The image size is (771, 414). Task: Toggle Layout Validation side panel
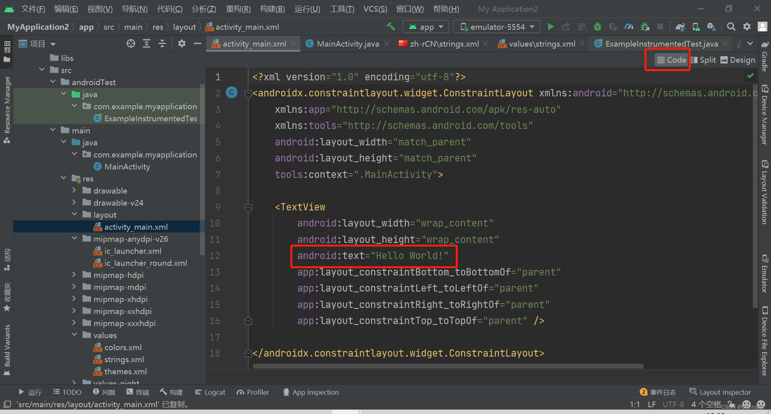765,192
